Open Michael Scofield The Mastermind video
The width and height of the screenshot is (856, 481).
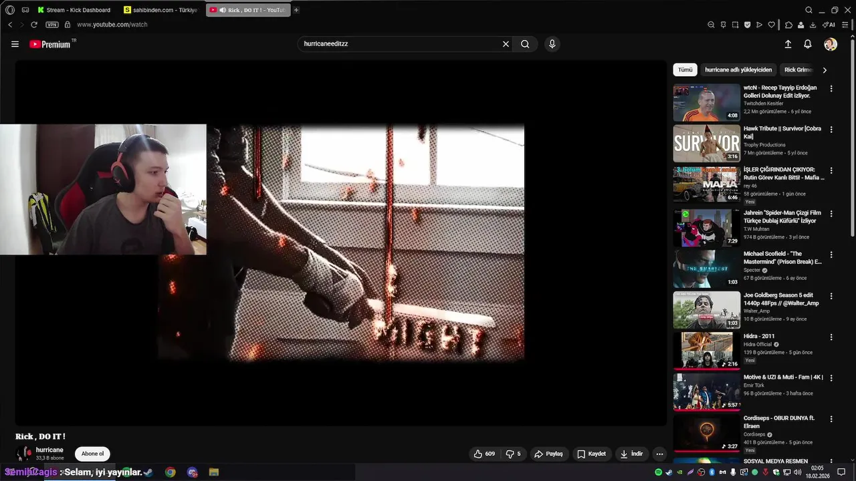[782, 258]
